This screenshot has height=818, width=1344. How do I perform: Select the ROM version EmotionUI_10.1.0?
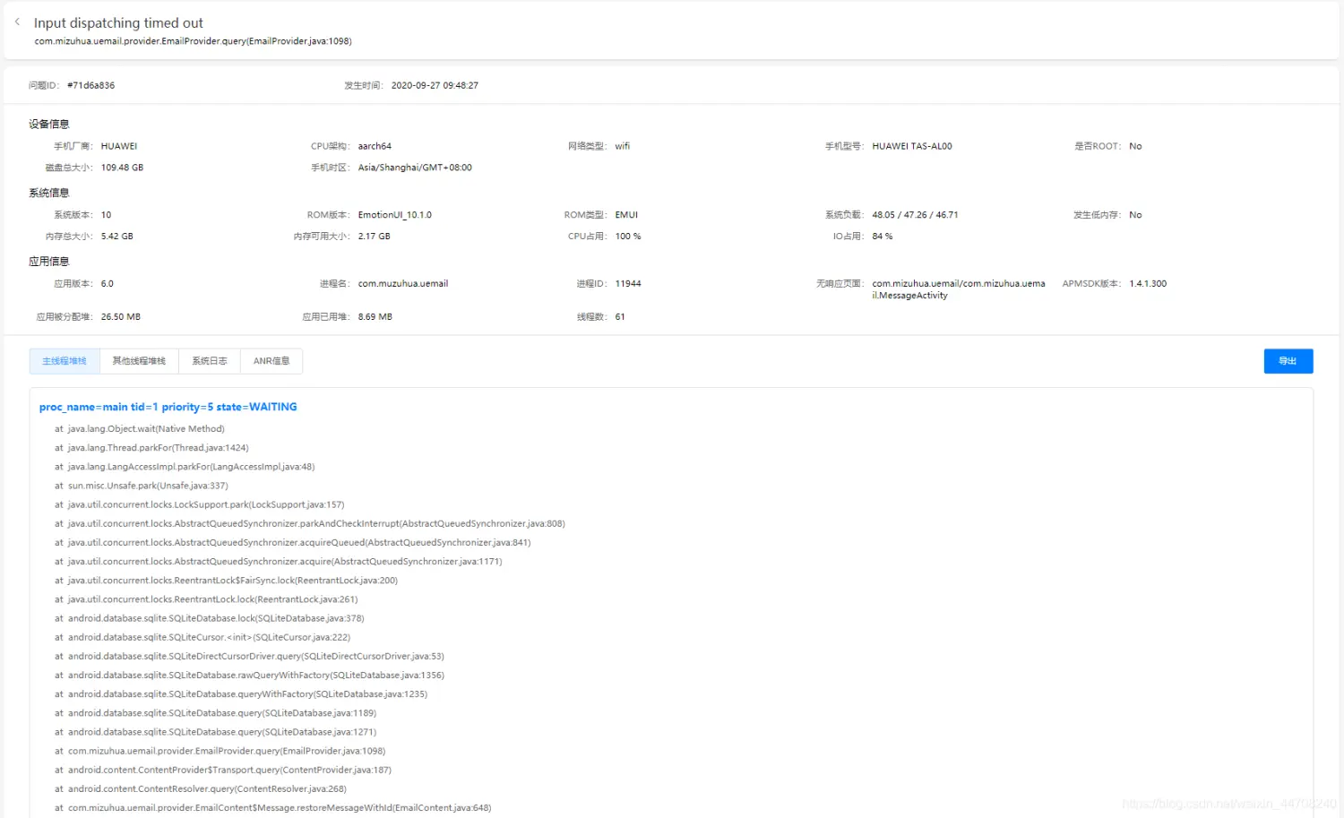395,215
